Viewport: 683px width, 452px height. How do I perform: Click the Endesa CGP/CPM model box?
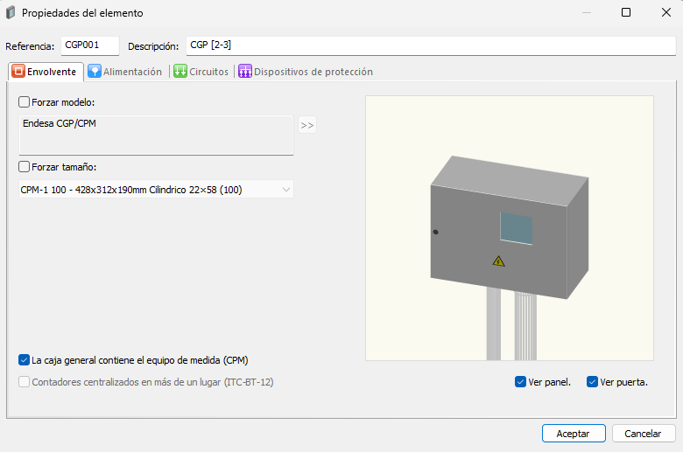point(156,136)
